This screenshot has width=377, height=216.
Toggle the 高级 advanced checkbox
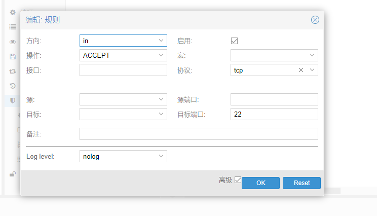click(x=238, y=179)
